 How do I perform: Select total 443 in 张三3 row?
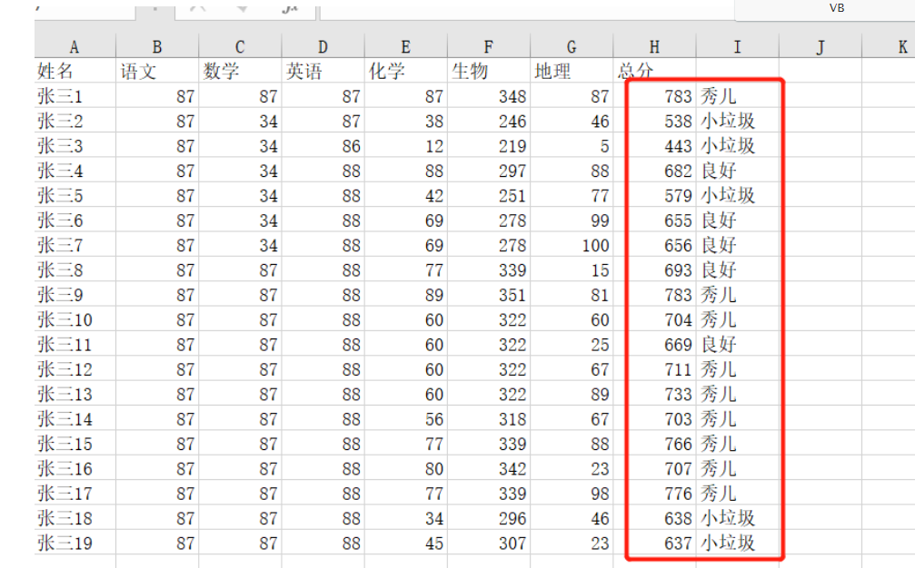pyautogui.click(x=654, y=145)
